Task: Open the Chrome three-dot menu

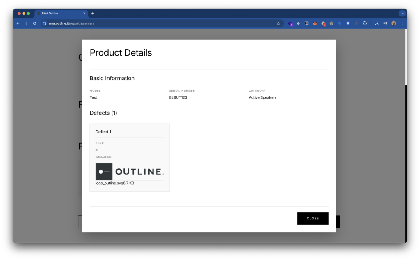Action: coord(402,23)
